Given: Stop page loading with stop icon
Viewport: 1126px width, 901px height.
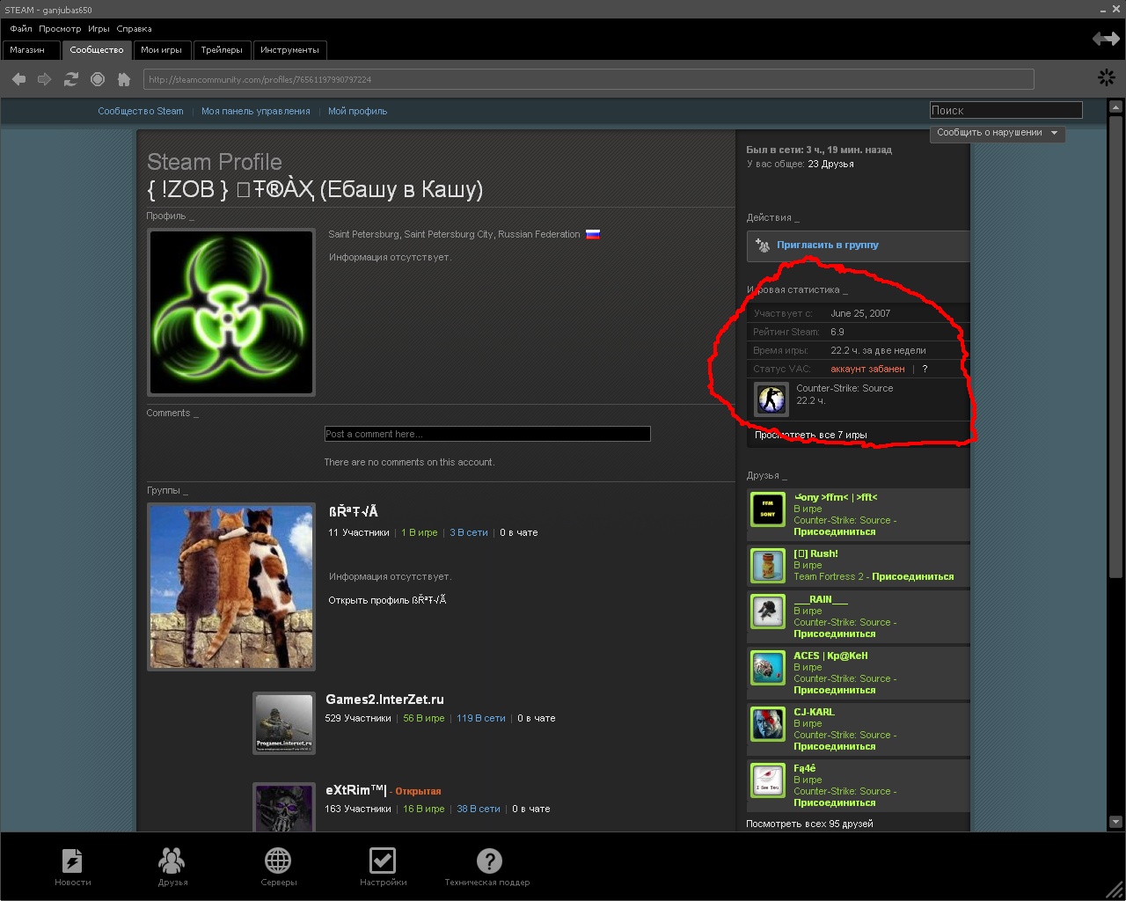Looking at the screenshot, I should [x=98, y=79].
